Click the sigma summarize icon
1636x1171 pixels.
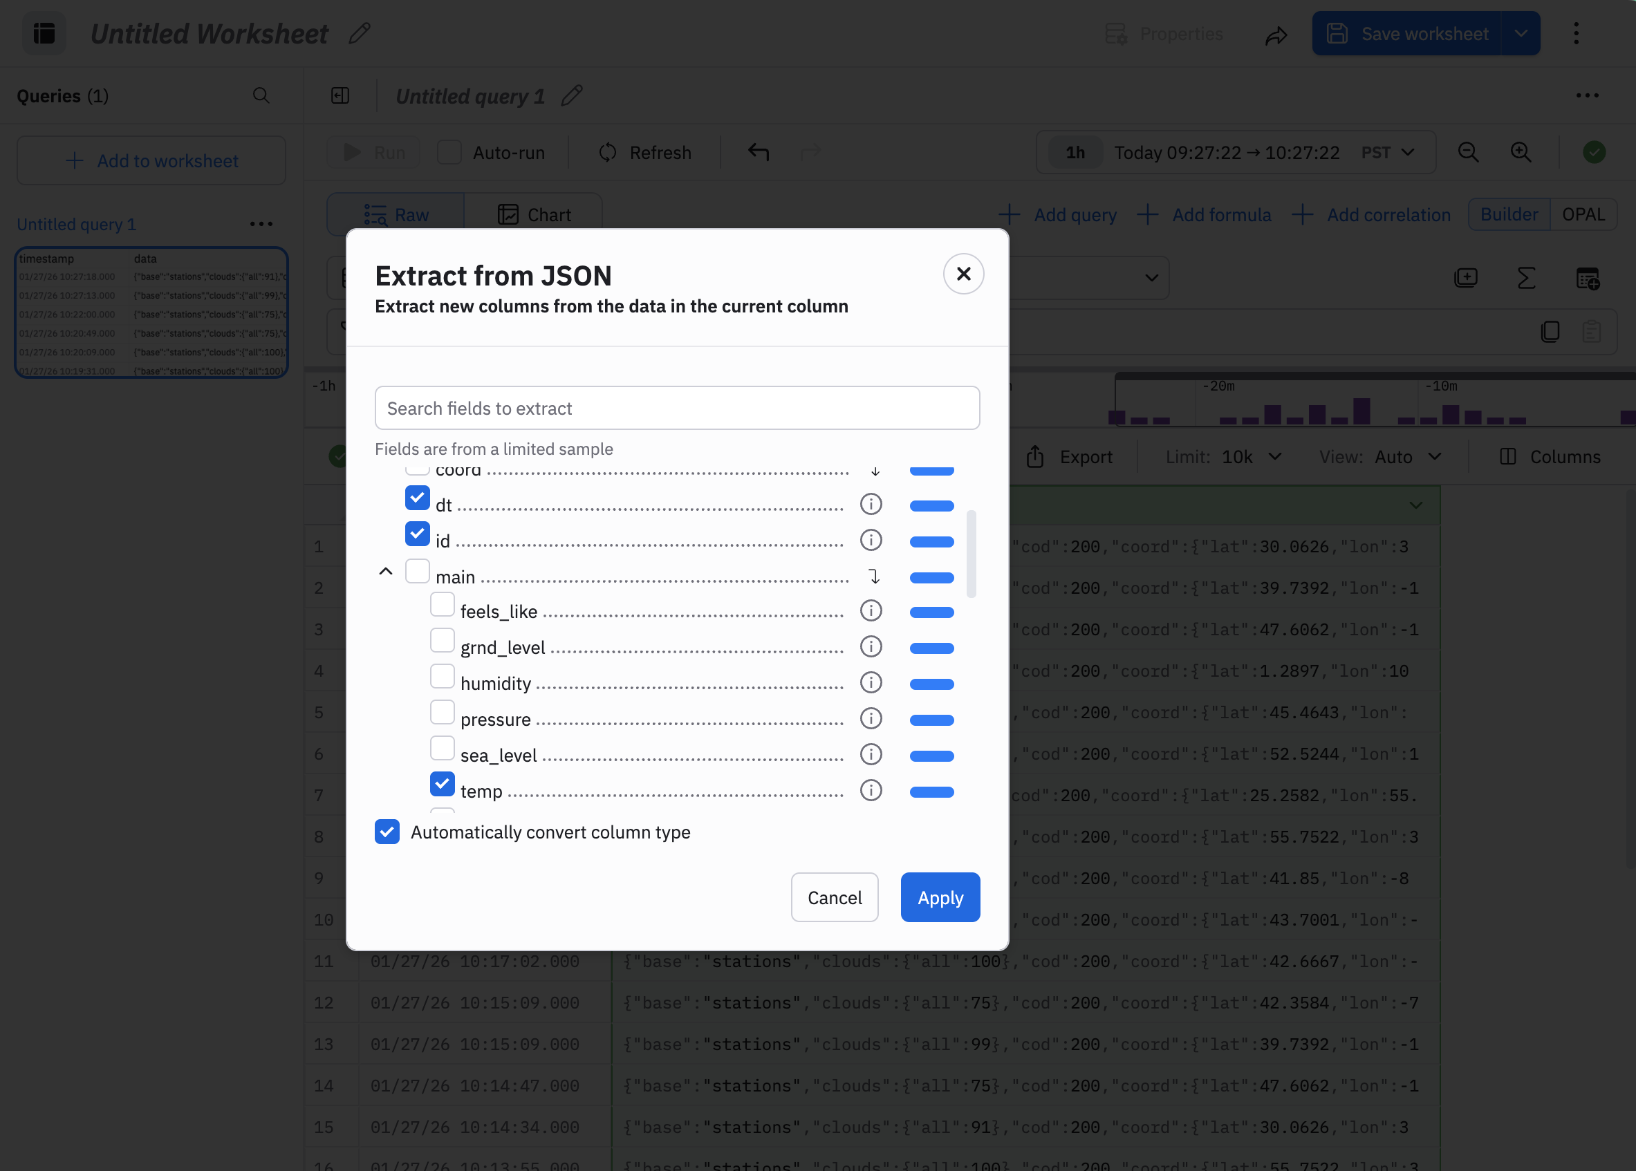tap(1525, 278)
